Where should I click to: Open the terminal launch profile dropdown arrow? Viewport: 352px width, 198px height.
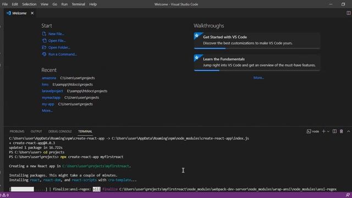[328, 131]
